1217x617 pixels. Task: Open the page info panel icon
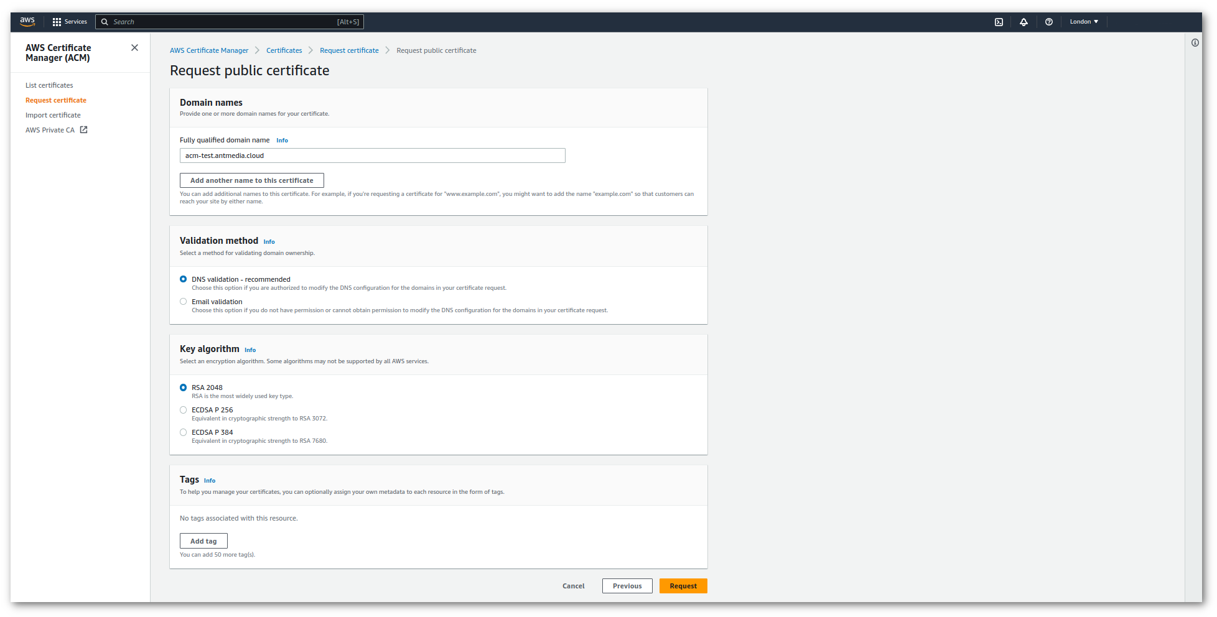click(1195, 43)
